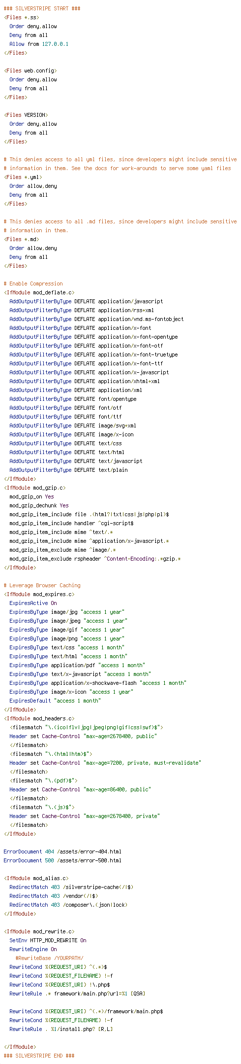The height and width of the screenshot is (1064, 241).
Task: Click the mod_gzip_on Yes line
Action: [x=31, y=497]
